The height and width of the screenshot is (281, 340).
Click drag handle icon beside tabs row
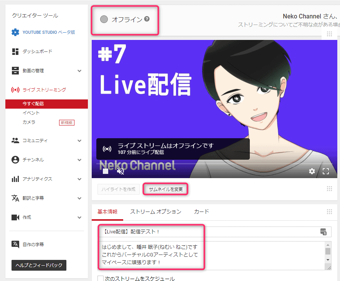tap(329, 212)
